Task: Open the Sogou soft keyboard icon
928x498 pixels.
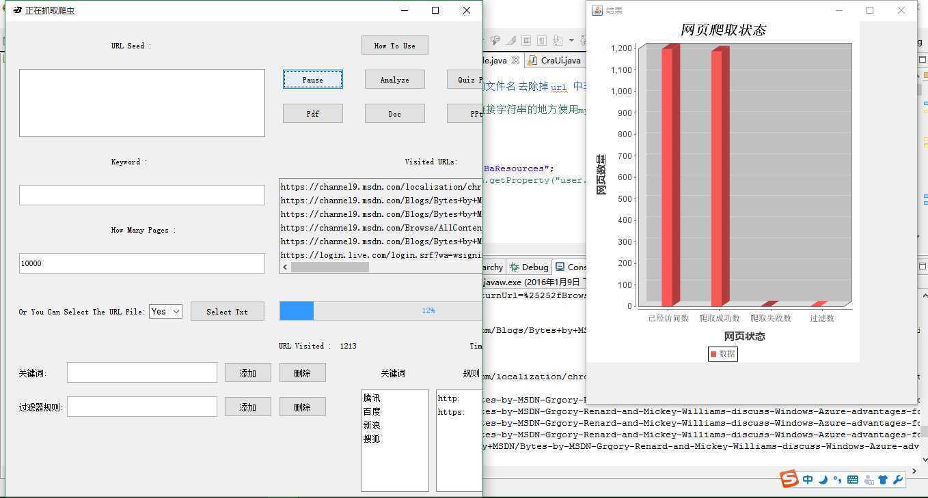Action: click(853, 480)
